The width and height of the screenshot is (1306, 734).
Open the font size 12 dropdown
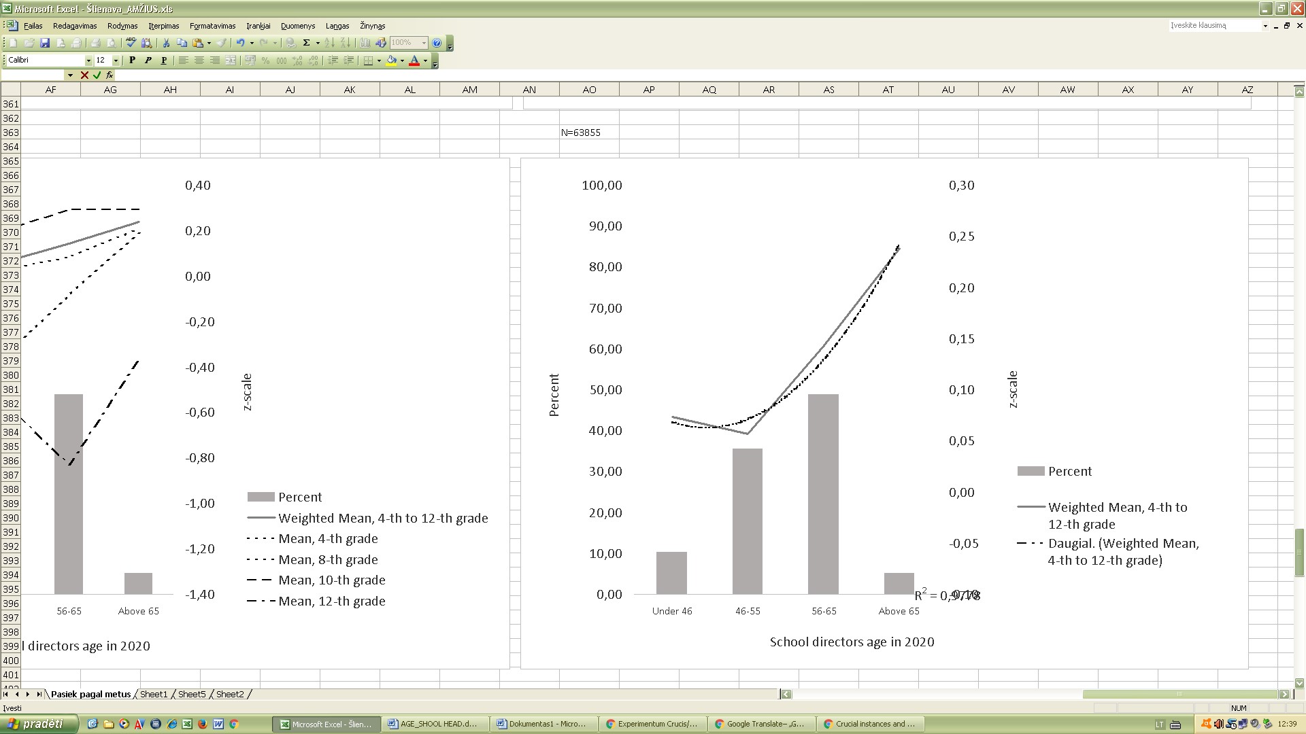coord(116,60)
